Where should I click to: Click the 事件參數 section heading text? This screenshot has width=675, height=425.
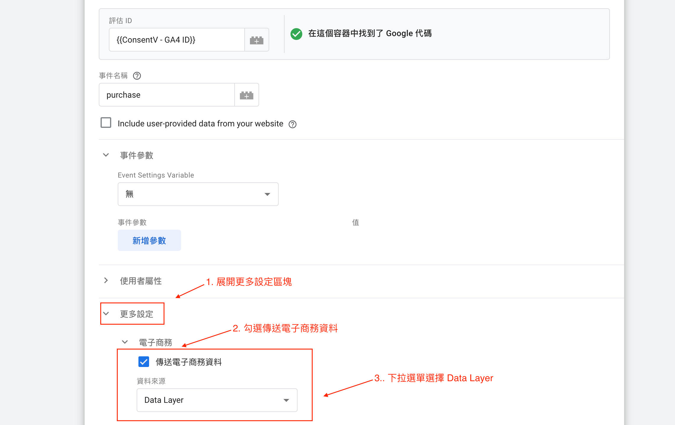tap(137, 155)
